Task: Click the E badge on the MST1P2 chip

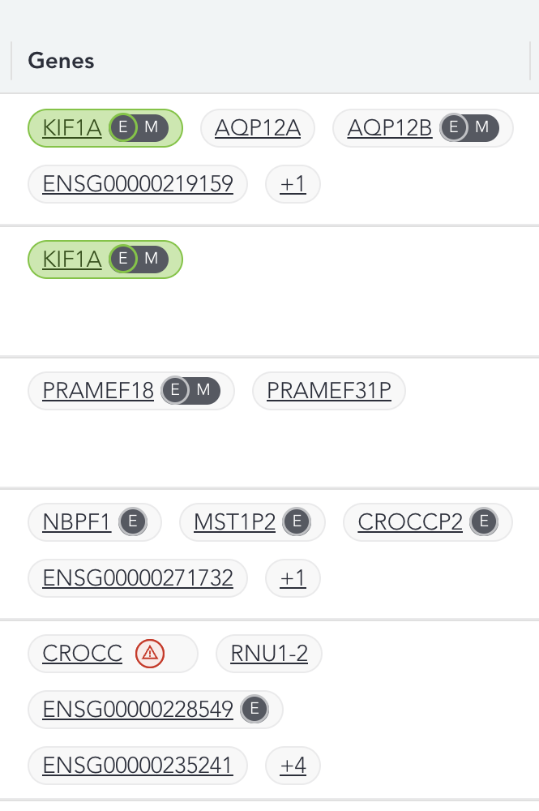Action: pos(297,521)
